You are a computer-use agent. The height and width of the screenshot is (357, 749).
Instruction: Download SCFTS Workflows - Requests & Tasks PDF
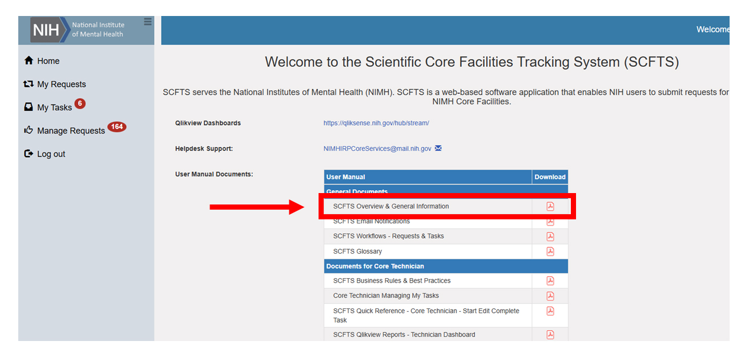[550, 236]
